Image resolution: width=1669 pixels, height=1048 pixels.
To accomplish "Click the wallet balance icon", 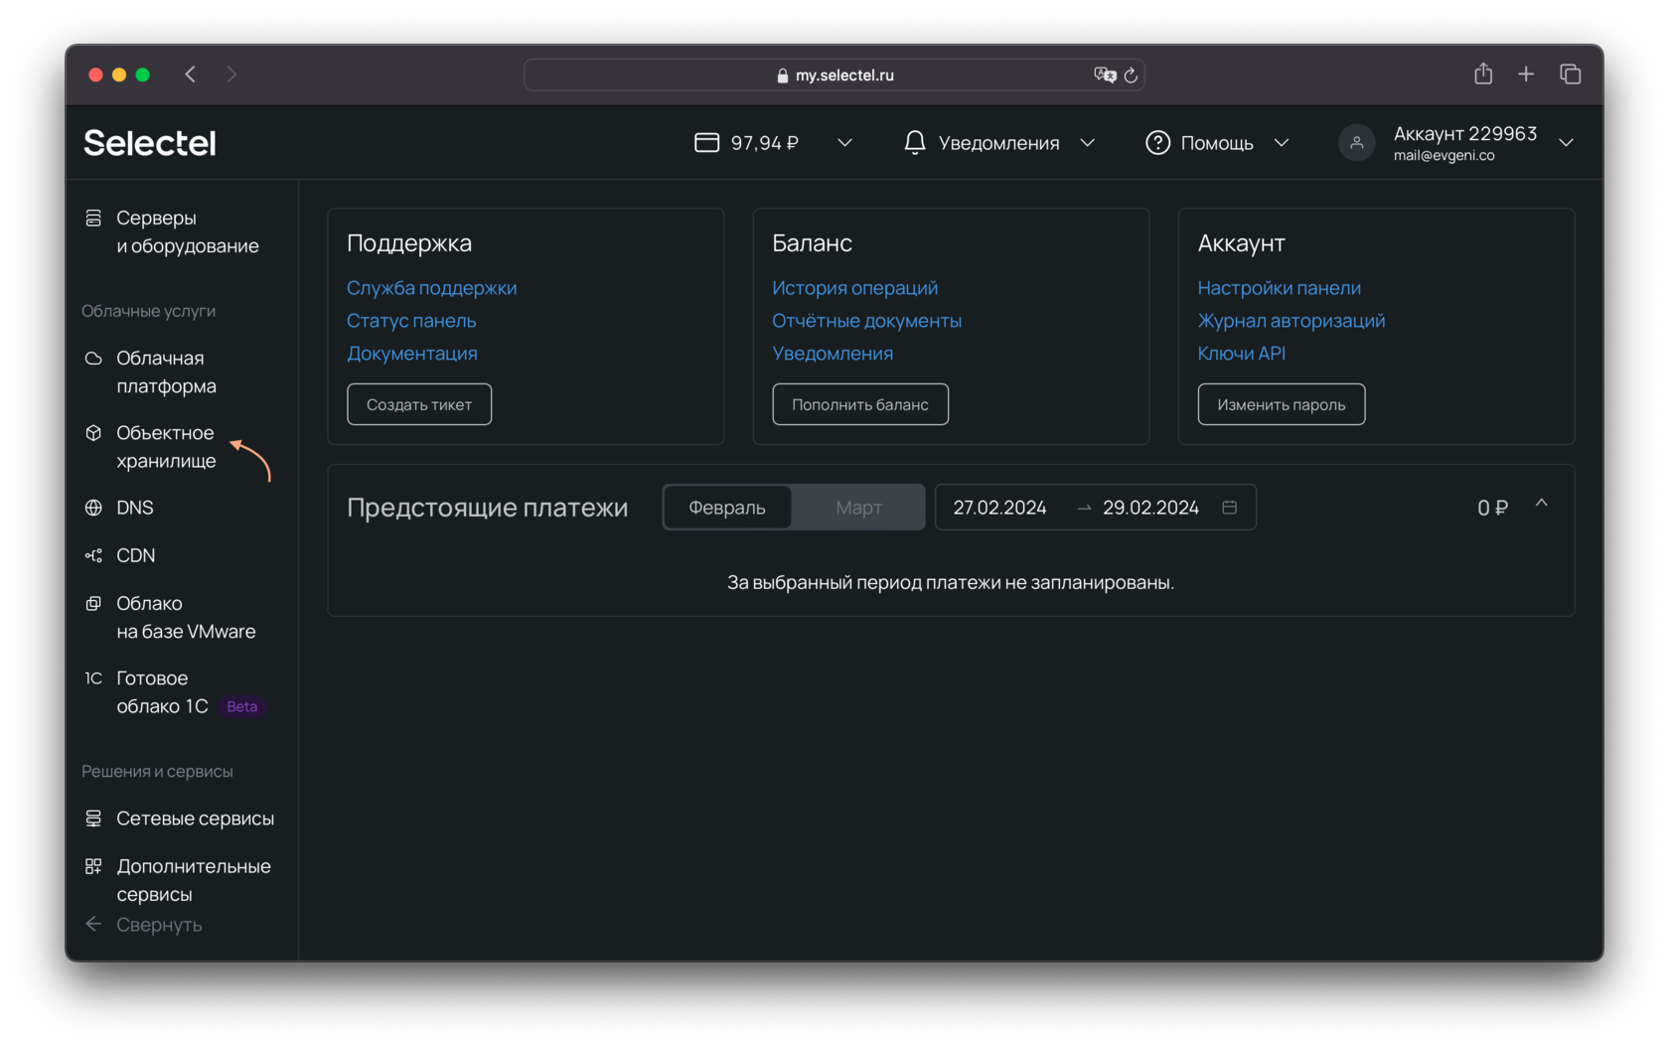I will (706, 143).
